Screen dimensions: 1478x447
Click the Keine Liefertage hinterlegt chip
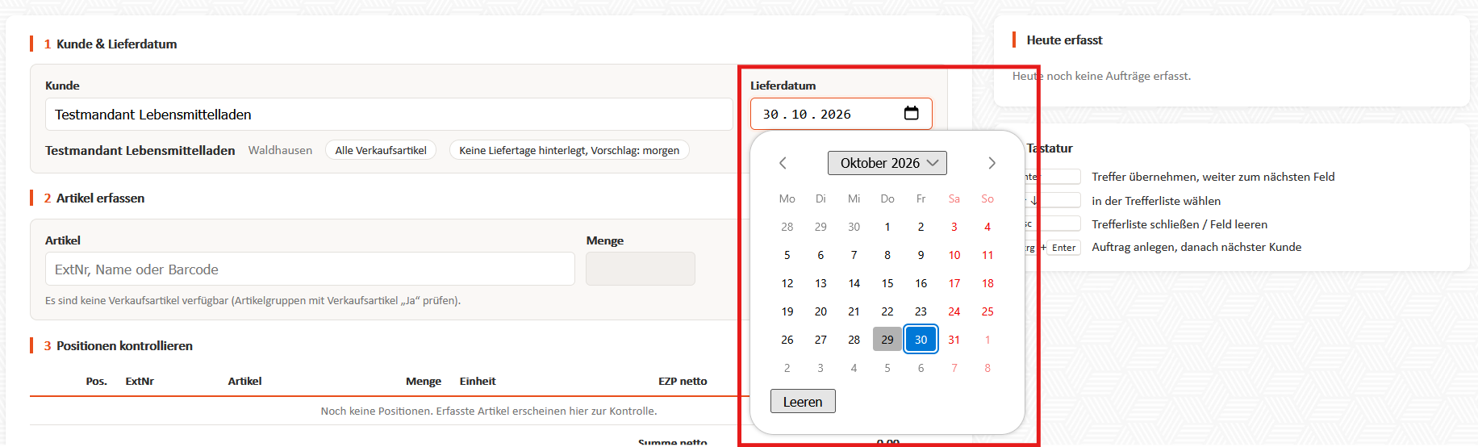coord(569,150)
